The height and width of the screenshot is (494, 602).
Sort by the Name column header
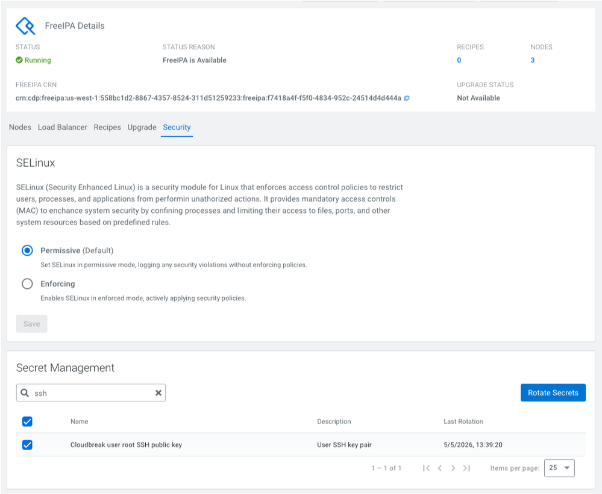click(x=80, y=422)
